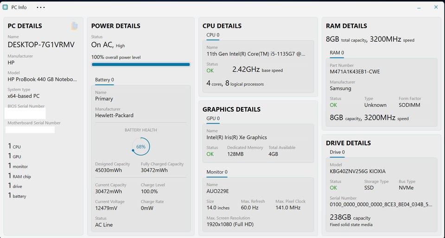Minimize the PC Info window

click(x=419, y=8)
